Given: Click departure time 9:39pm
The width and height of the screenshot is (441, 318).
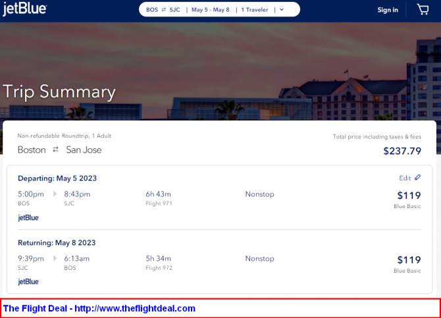Looking at the screenshot, I should pyautogui.click(x=31, y=258).
